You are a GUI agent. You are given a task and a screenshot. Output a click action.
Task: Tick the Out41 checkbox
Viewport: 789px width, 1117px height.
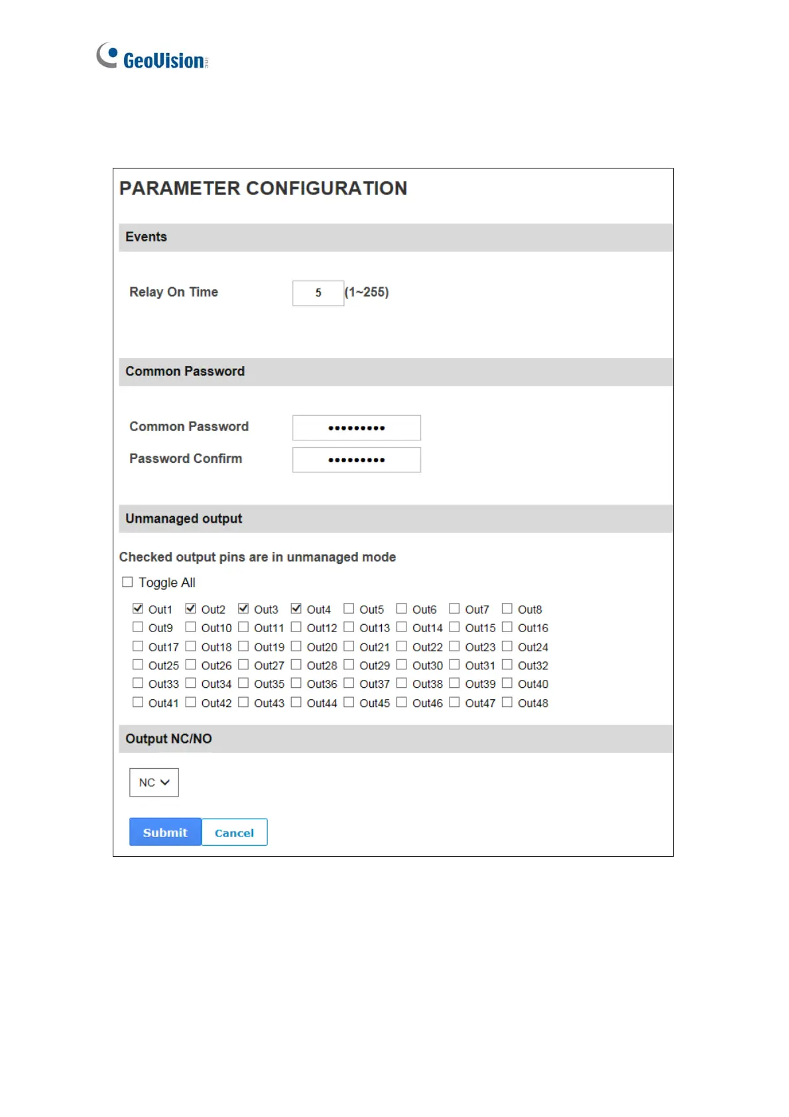pos(138,702)
